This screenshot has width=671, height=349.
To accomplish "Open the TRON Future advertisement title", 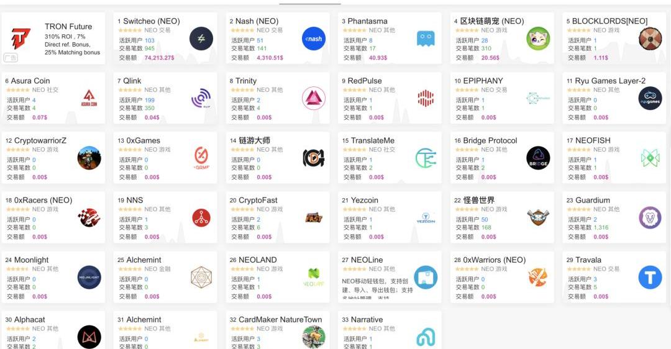I will point(68,27).
